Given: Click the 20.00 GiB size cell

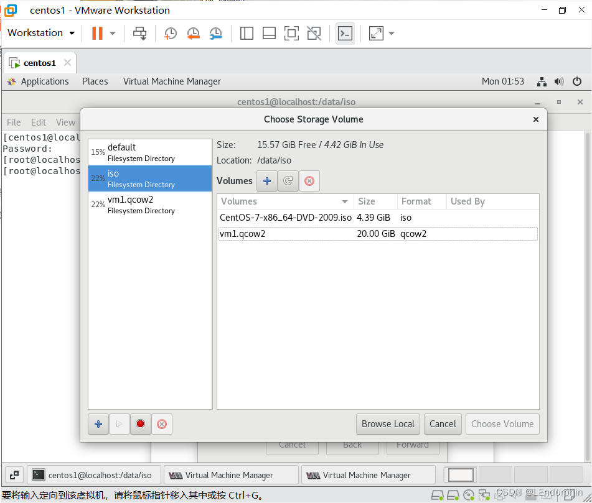Looking at the screenshot, I should 375,234.
